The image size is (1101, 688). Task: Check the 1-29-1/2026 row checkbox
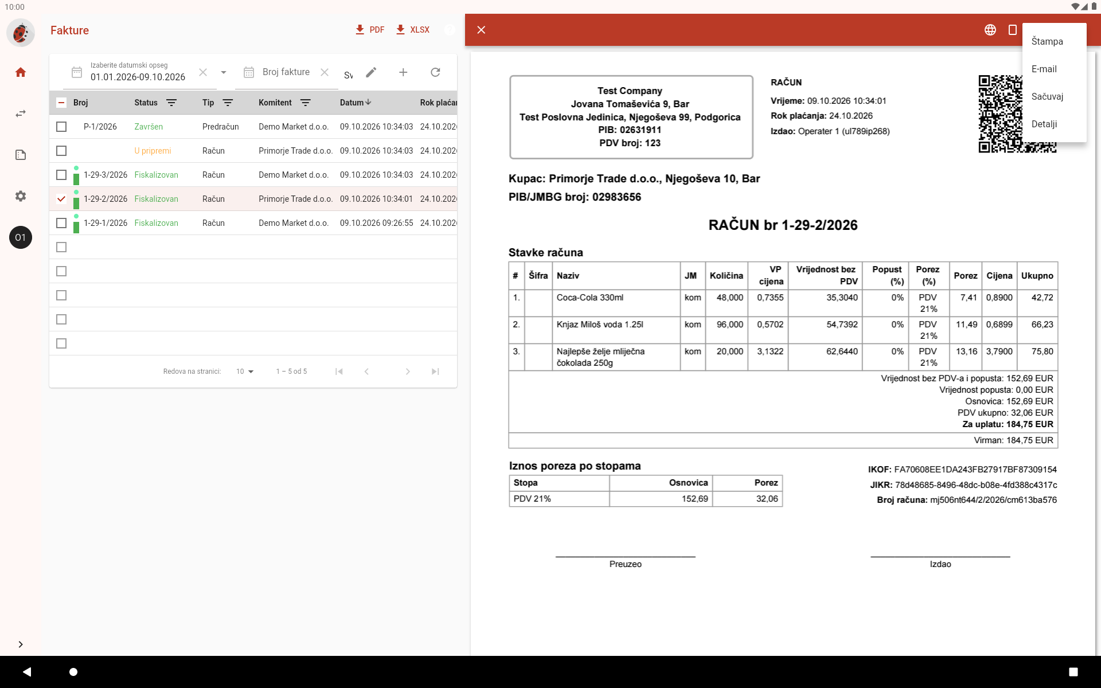[61, 223]
